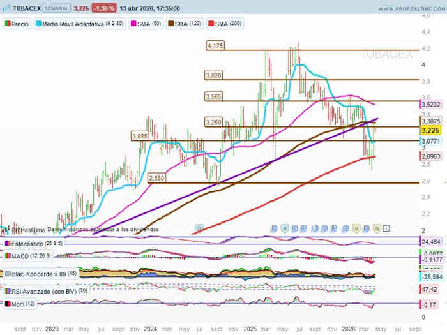
Task: Click the MACD indicator color icon
Action: 6,256
